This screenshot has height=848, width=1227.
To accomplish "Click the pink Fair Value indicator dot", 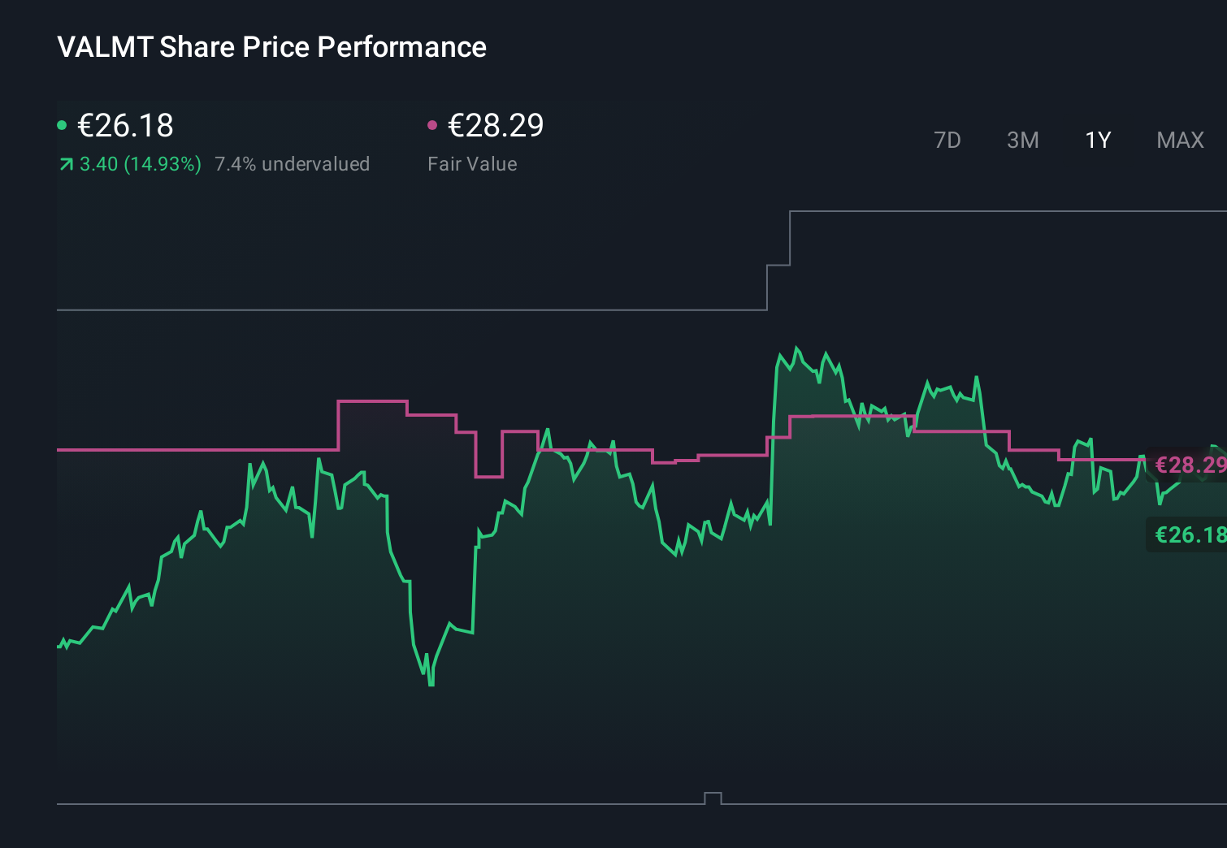I will (432, 124).
